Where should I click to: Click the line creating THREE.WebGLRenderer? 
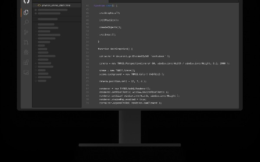pyautogui.click(x=125, y=89)
